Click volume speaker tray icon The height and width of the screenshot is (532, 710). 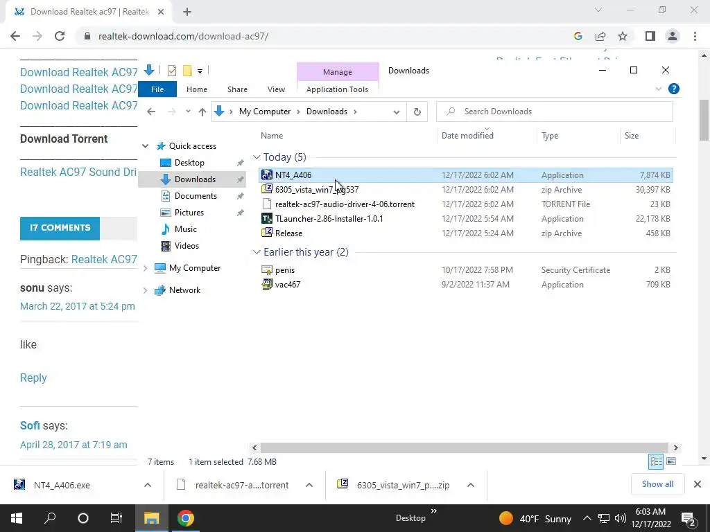tap(621, 518)
